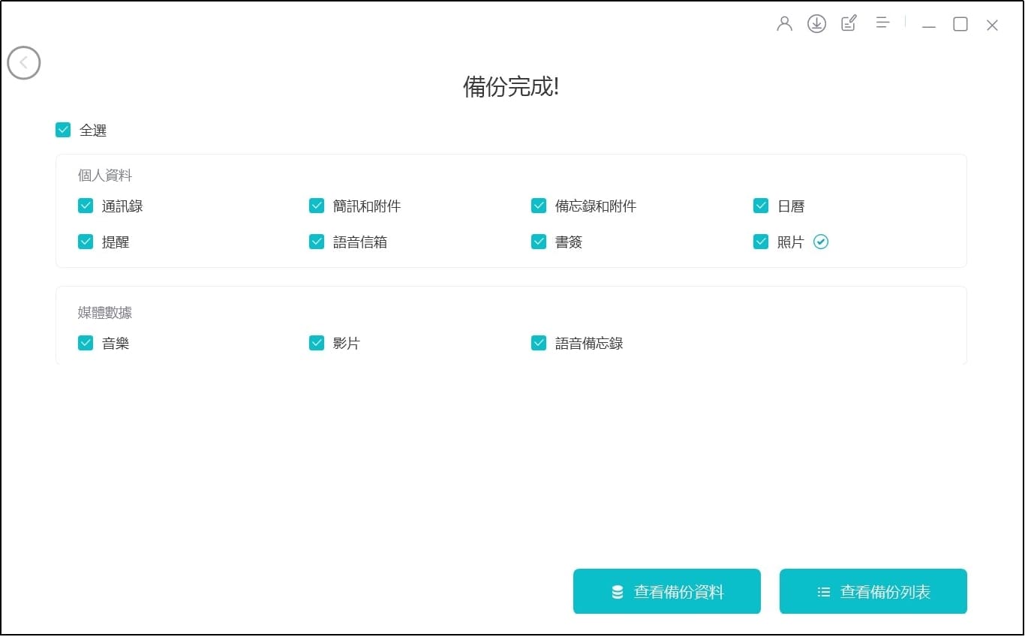Click the circular download icon in the titlebar
This screenshot has height=637, width=1025.
point(816,23)
